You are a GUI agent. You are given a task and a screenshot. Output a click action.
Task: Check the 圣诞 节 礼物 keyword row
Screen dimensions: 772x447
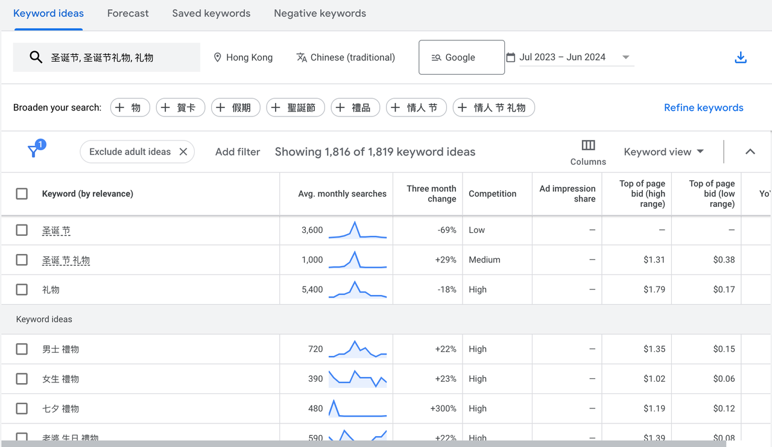[x=22, y=260]
